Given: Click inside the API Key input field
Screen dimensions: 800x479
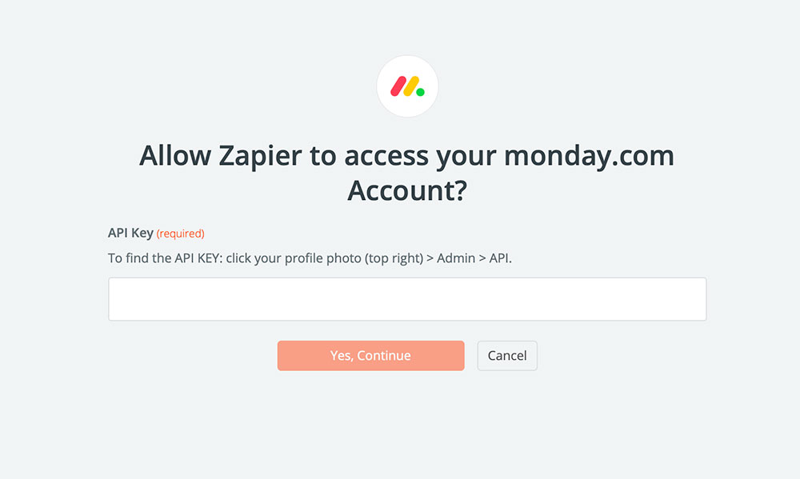Looking at the screenshot, I should pos(407,299).
